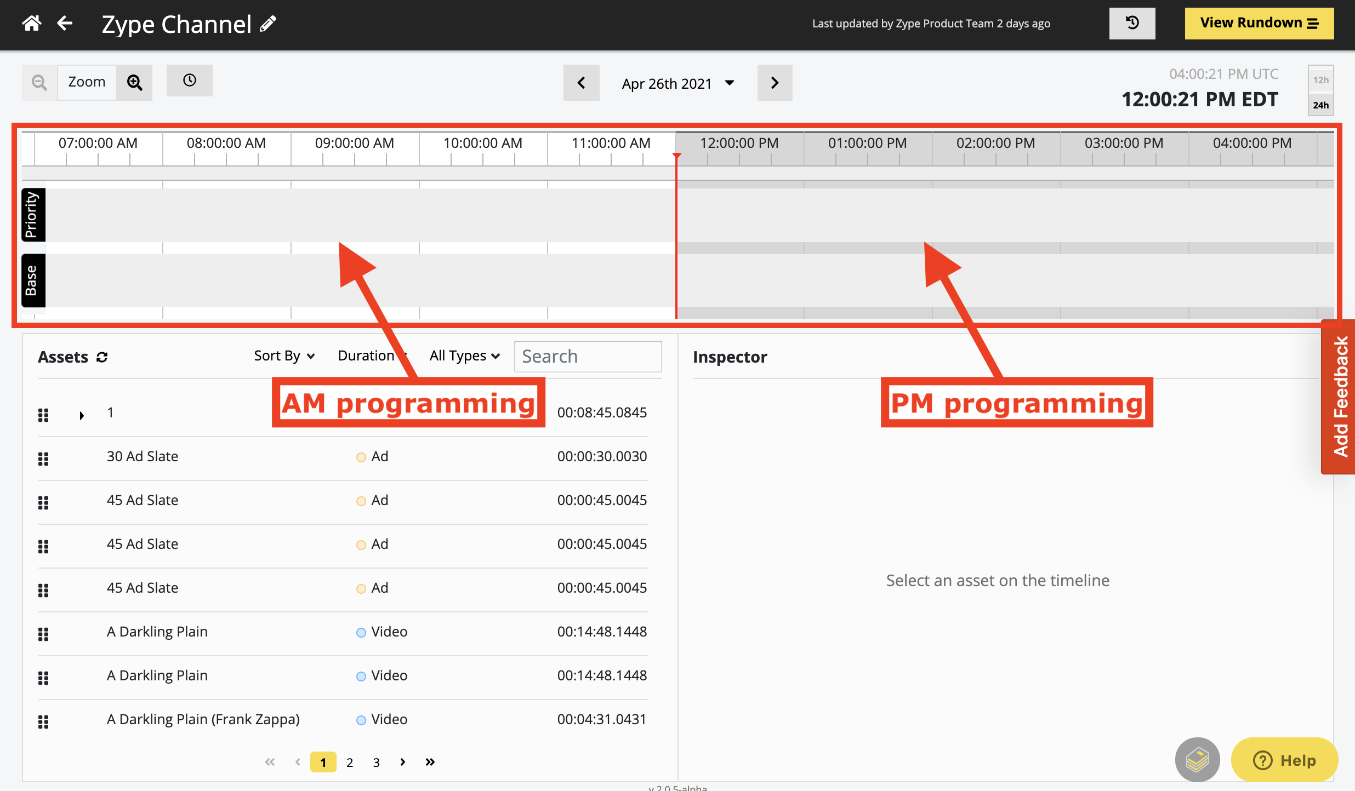
Task: Select the Base track label
Action: pos(33,280)
